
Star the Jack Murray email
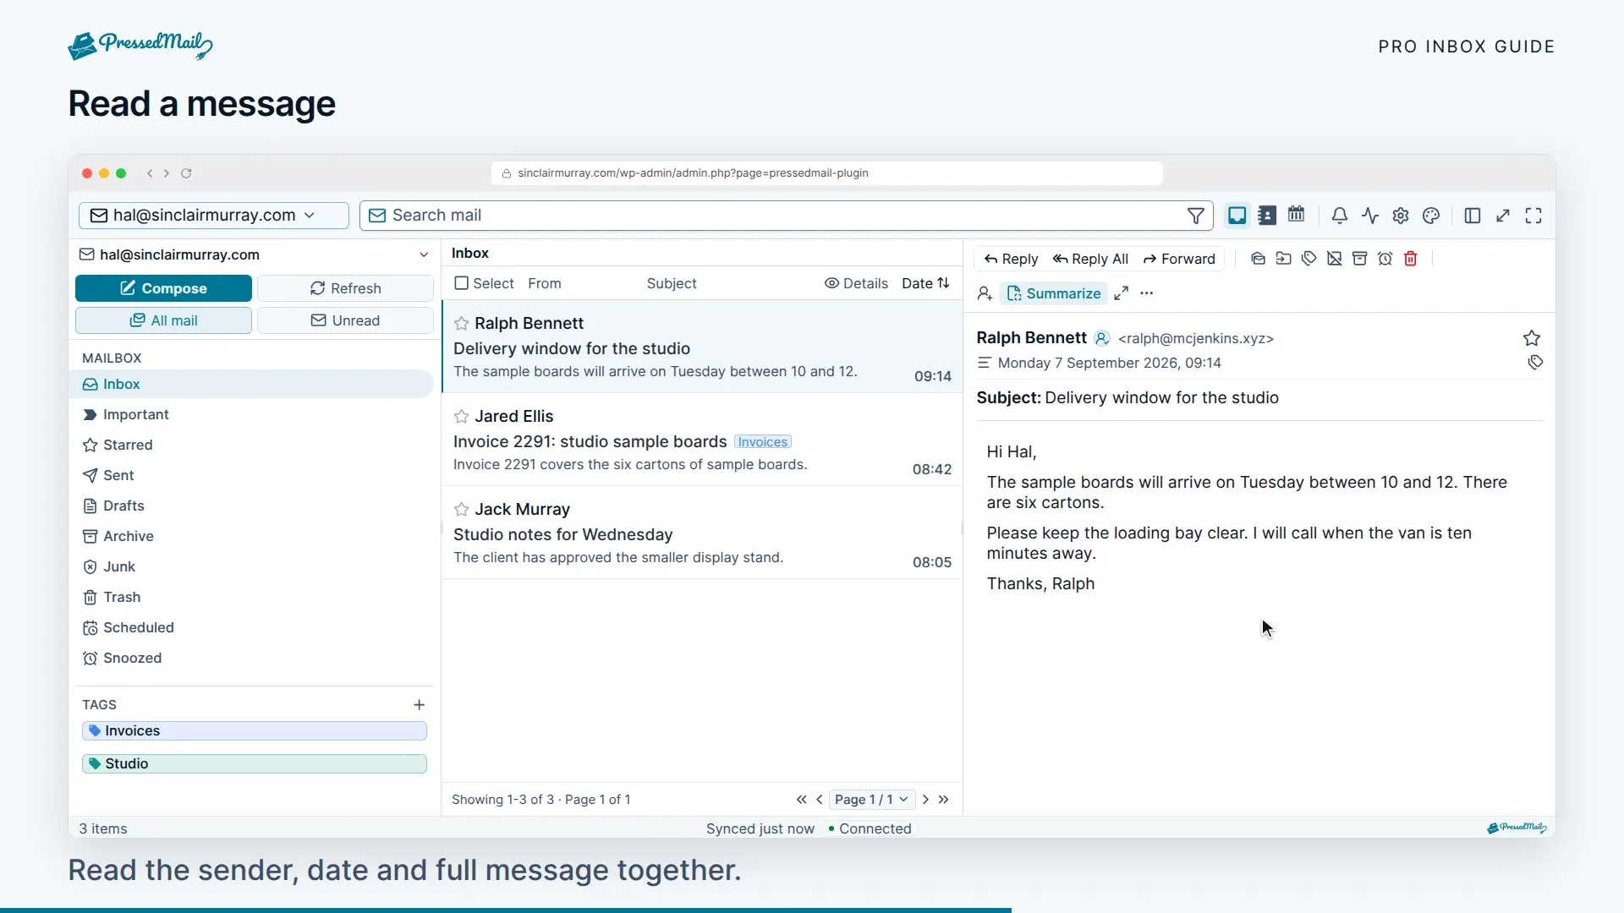click(461, 510)
